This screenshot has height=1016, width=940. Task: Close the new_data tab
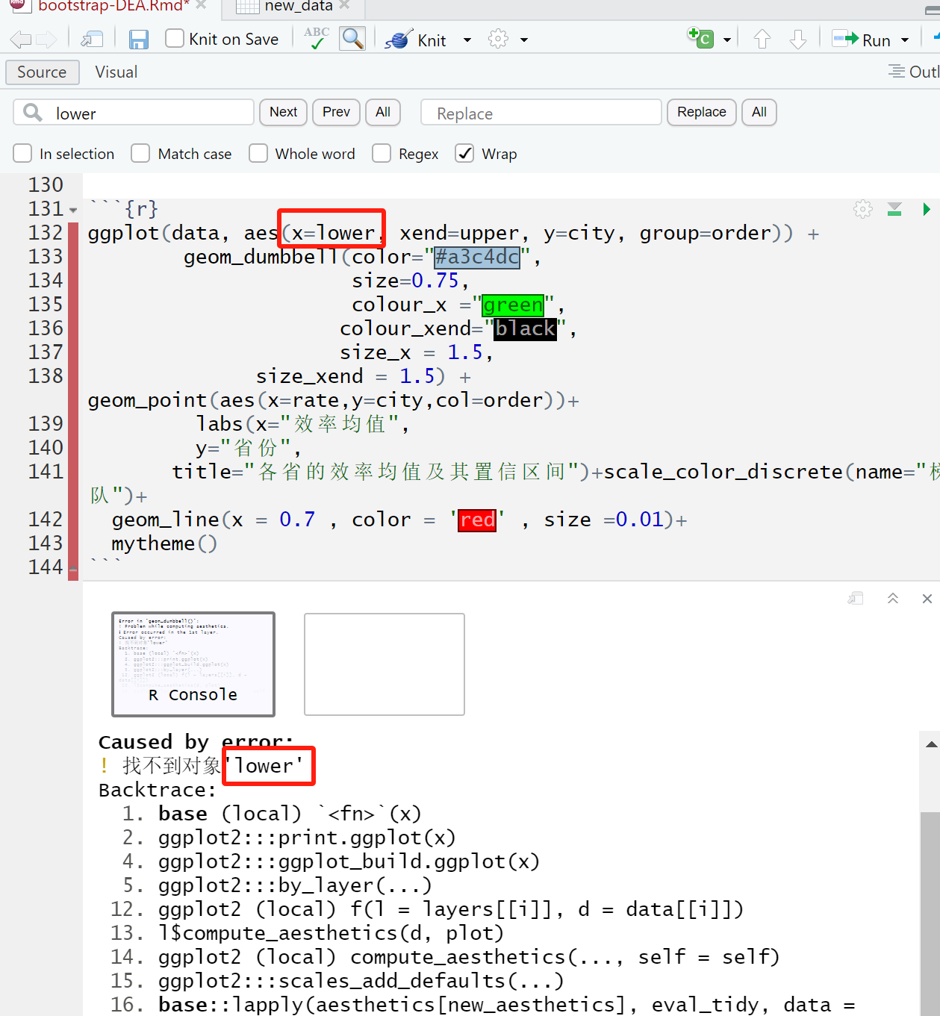344,6
